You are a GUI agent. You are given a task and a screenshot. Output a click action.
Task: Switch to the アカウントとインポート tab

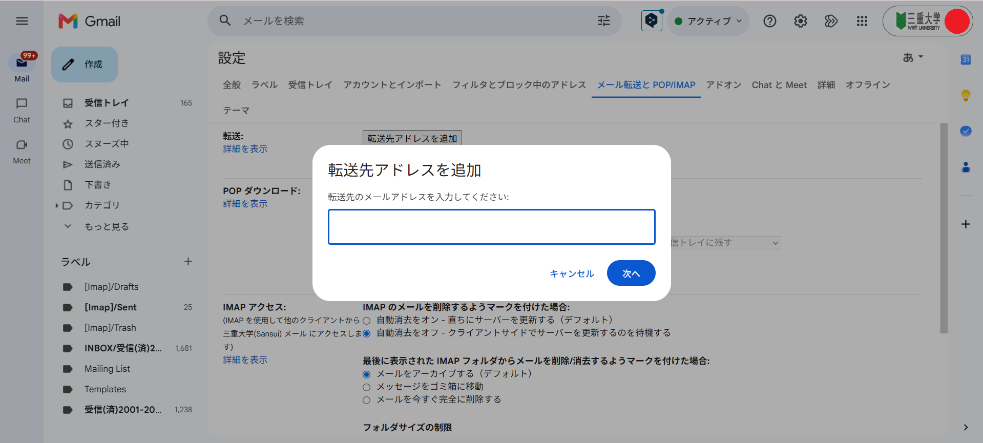coord(392,85)
